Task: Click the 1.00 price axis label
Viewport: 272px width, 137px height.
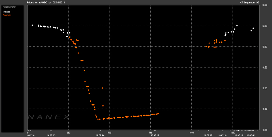Action: coord(265,130)
